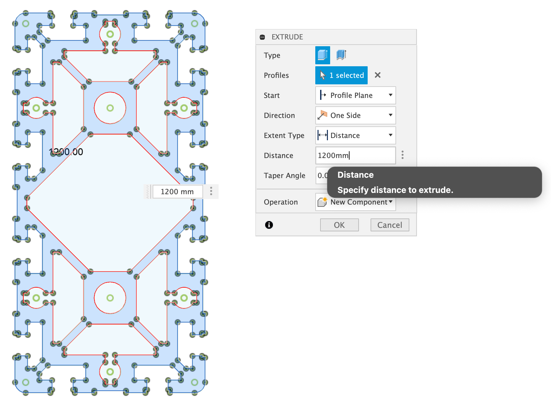Expand the Direction 'One Side' dropdown
The image size is (551, 402).
(x=355, y=115)
